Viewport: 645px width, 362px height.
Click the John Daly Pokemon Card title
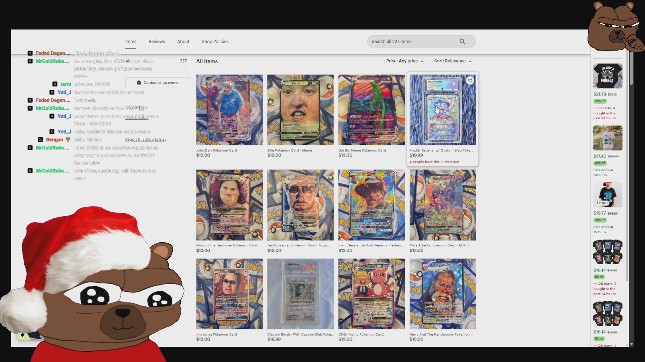[216, 150]
